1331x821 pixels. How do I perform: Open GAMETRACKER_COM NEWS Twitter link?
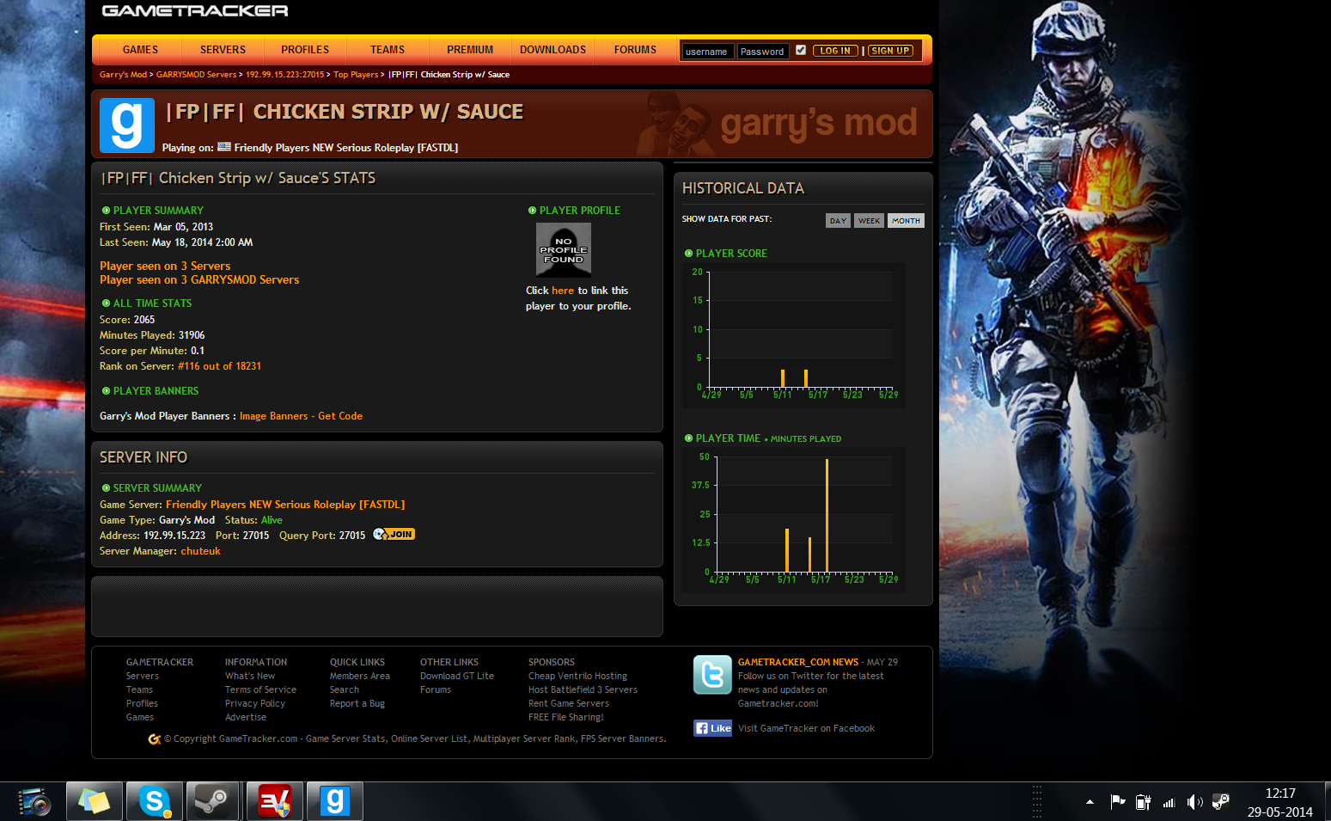(798, 663)
